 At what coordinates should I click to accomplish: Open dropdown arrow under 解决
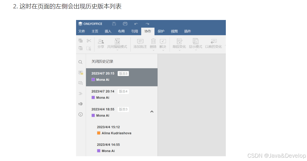(163, 50)
